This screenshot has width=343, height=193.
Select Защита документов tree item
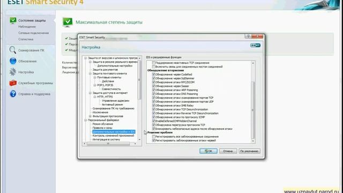(x=105, y=70)
